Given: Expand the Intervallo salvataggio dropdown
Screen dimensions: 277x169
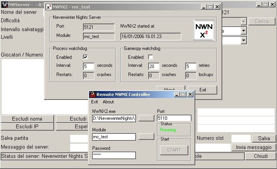Looking at the screenshot, I should tap(243, 30).
